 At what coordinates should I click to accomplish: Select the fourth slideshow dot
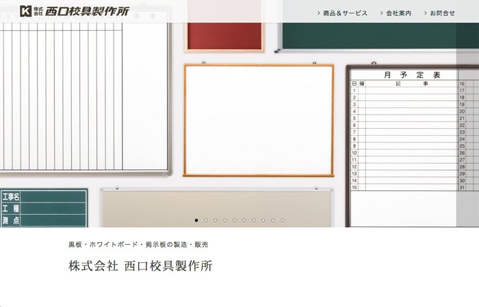225,220
